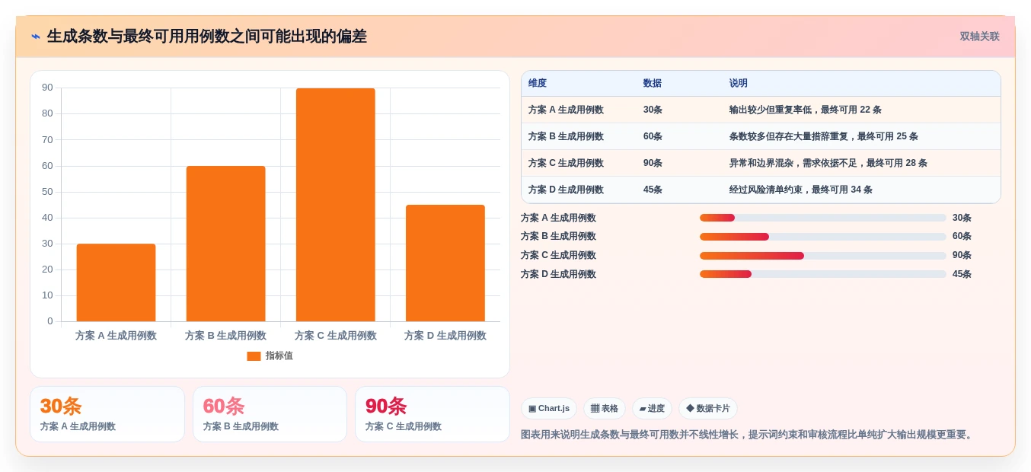Click progress label 方案 A 生成用例数
The height and width of the screenshot is (472, 1031).
click(x=558, y=218)
